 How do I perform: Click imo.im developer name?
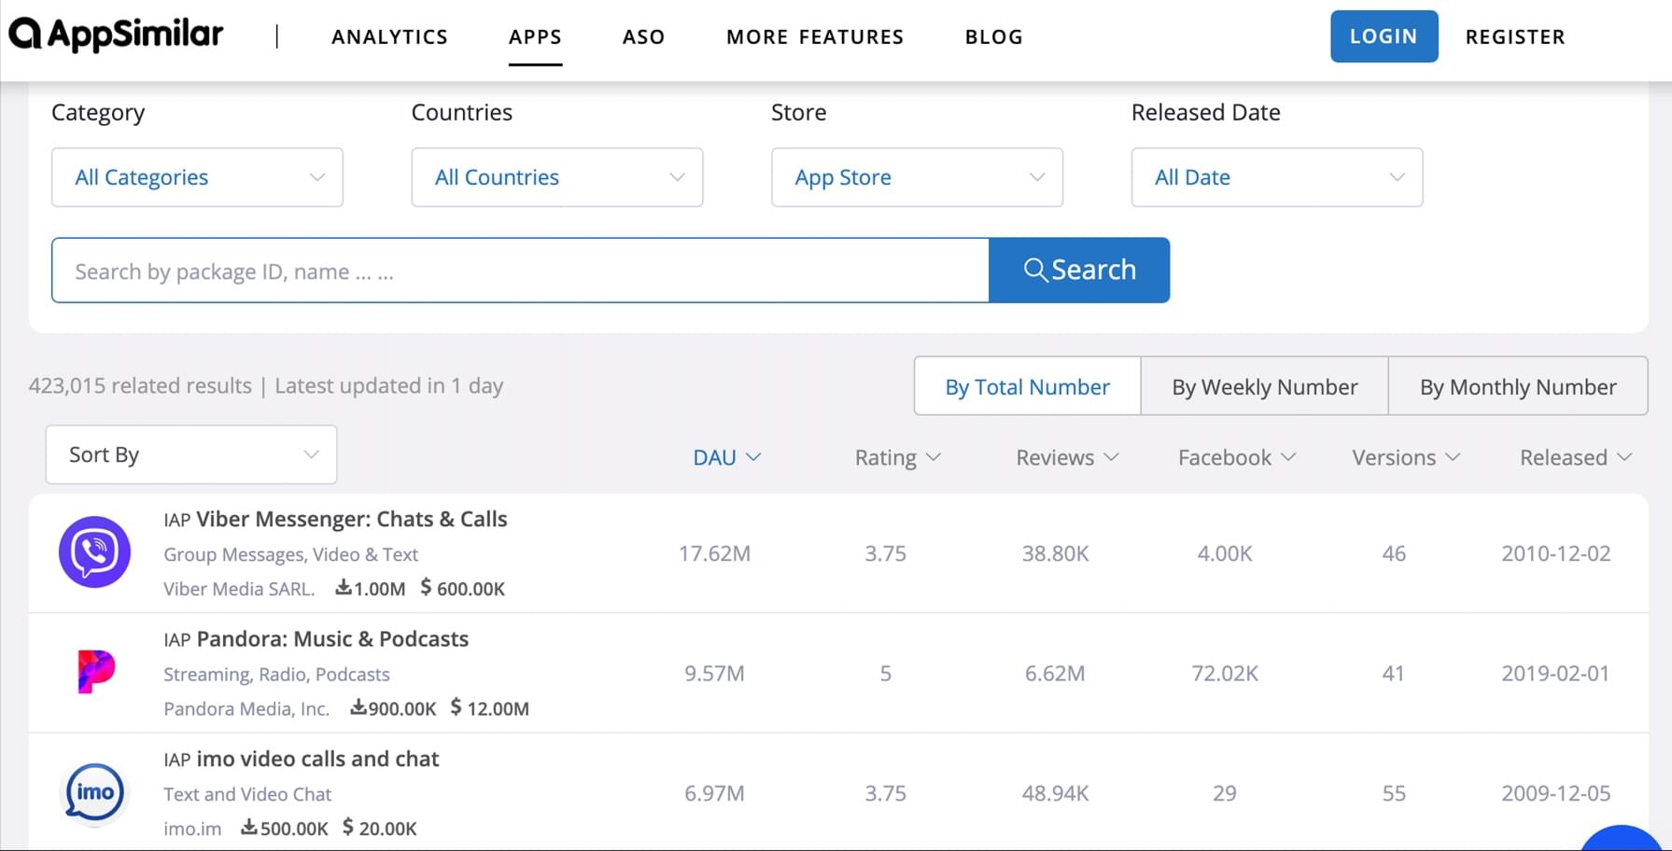tap(192, 829)
